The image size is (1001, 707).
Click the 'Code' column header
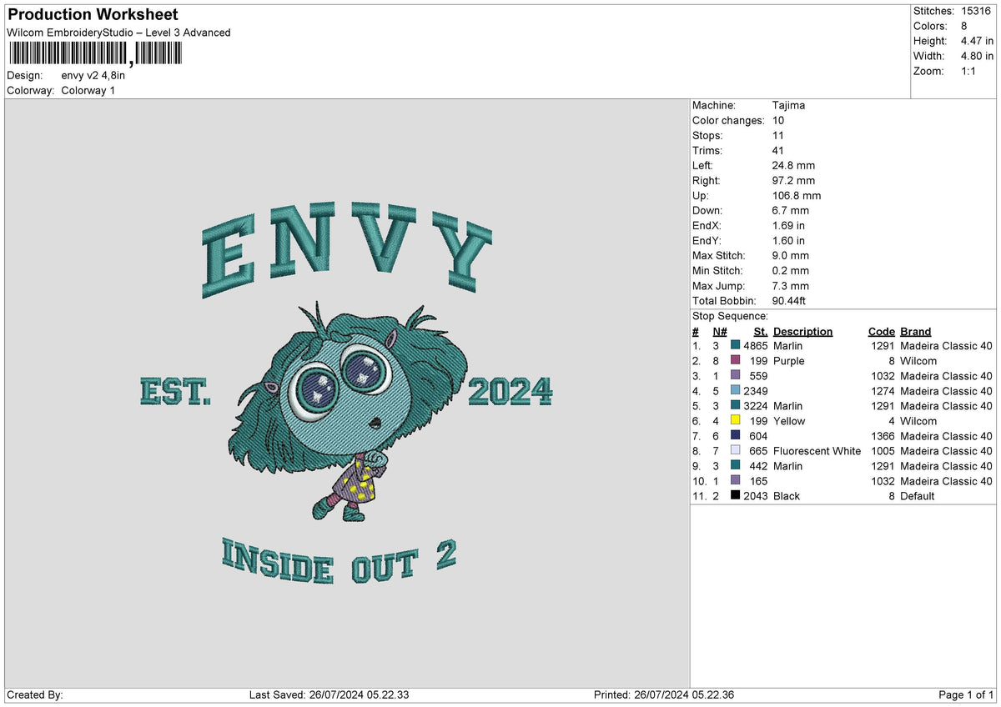coord(882,331)
